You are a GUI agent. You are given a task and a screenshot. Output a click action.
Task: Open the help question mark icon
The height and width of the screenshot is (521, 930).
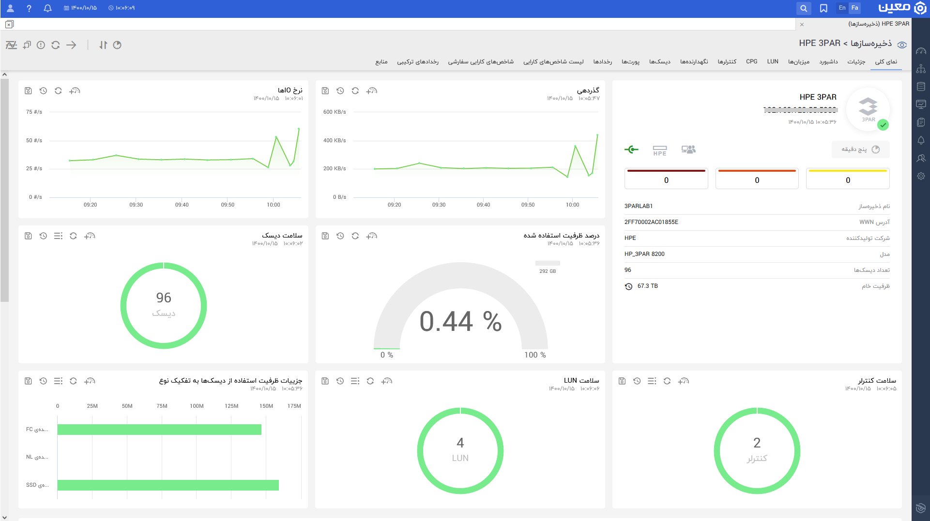pyautogui.click(x=29, y=8)
